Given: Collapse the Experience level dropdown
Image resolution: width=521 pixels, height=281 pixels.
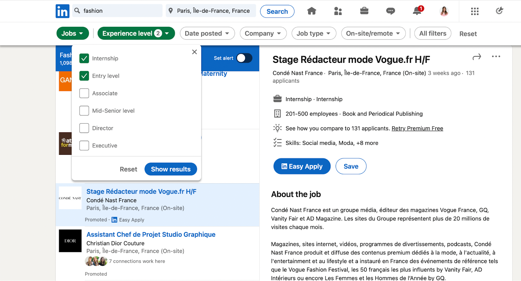Looking at the screenshot, I should point(136,33).
